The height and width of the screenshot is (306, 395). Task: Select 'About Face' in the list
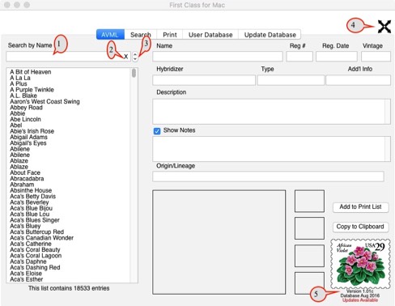25,172
